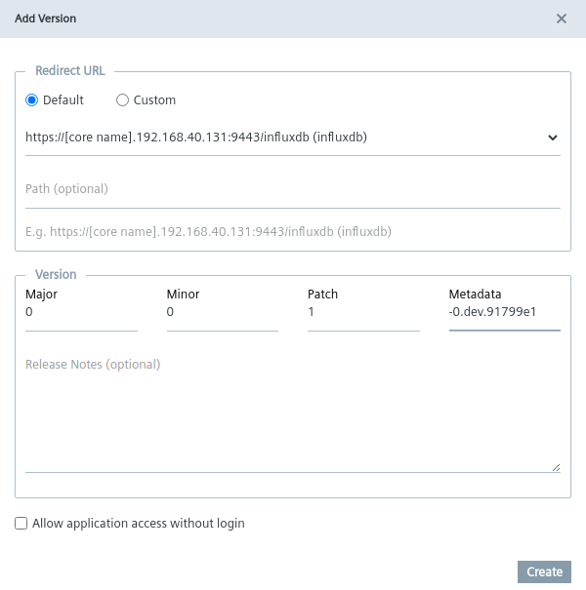This screenshot has height=590, width=586.
Task: Click the Metadata field label
Action: click(x=475, y=294)
